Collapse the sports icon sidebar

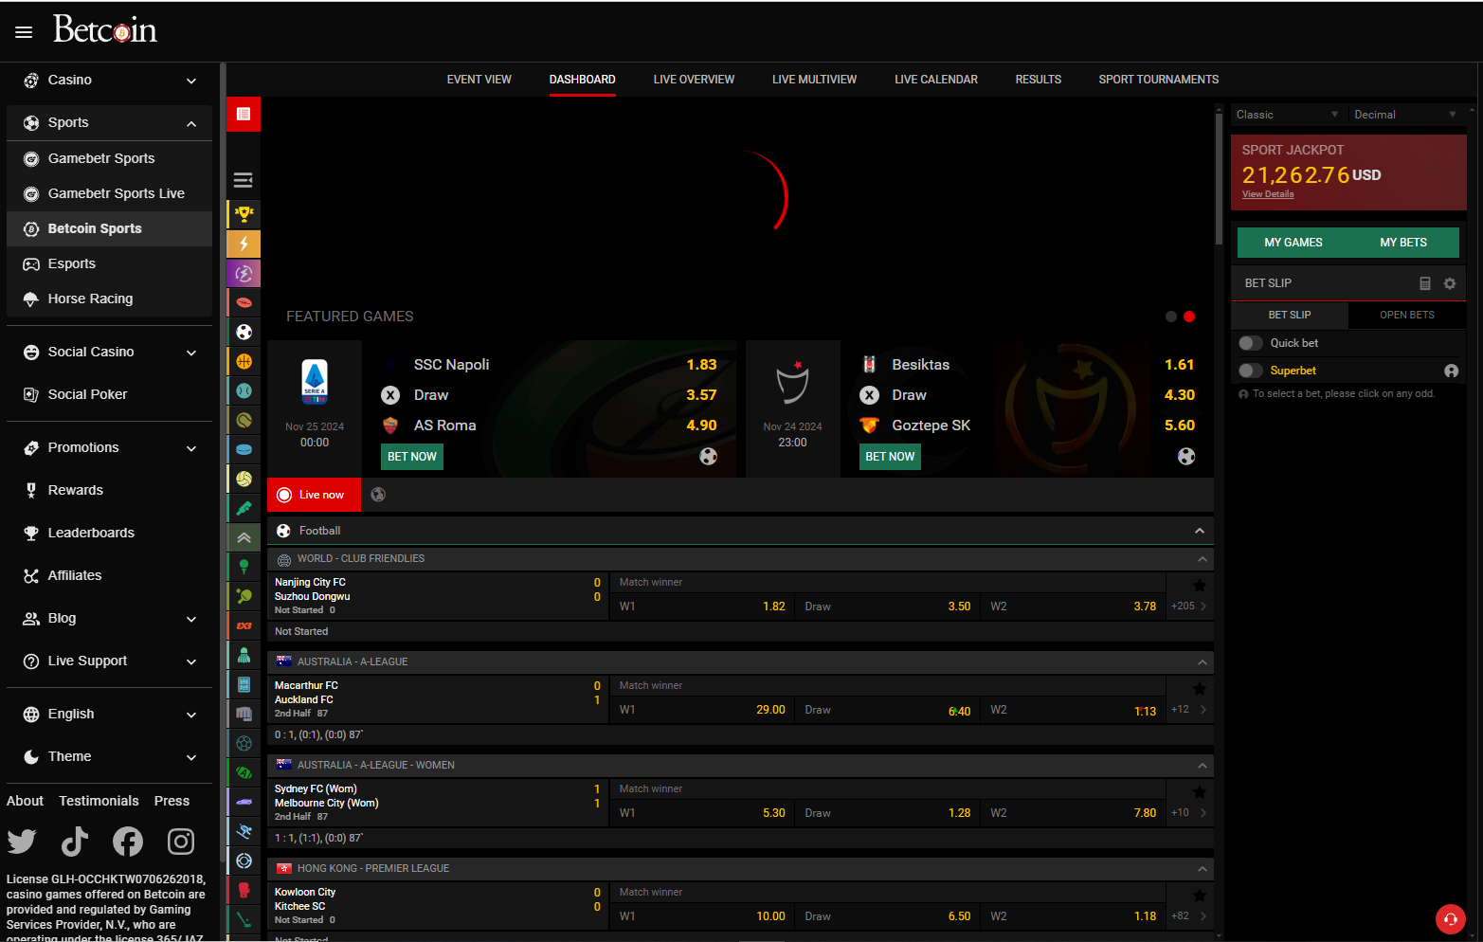point(244,180)
